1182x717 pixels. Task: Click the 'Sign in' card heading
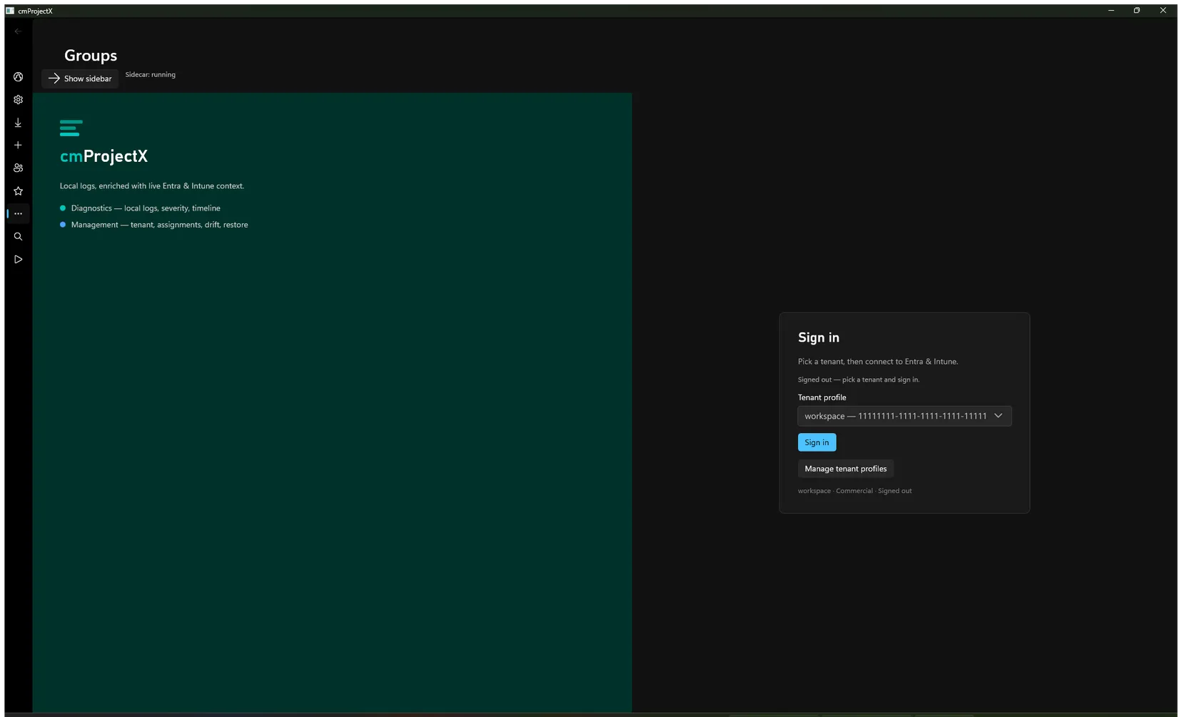coord(819,338)
